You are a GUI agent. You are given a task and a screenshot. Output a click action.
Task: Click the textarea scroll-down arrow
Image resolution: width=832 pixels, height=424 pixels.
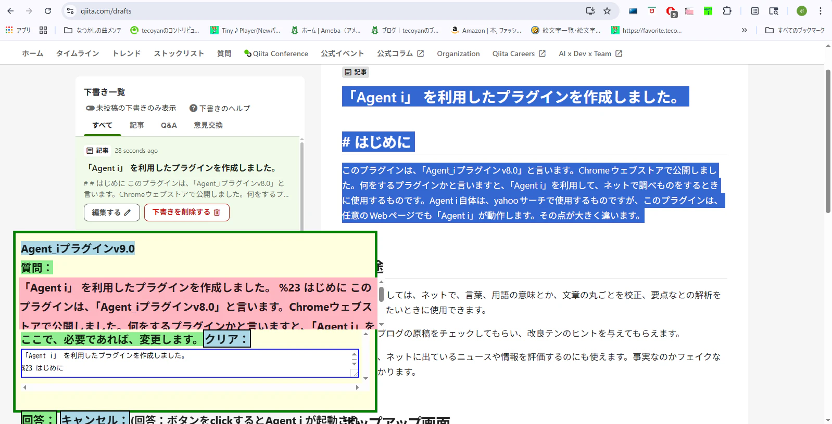point(355,364)
